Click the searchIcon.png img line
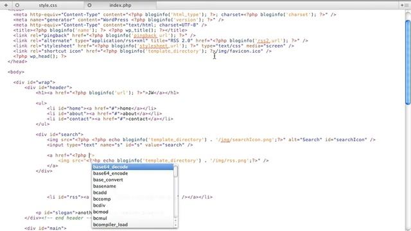This screenshot has width=411, height=231. click(211, 140)
